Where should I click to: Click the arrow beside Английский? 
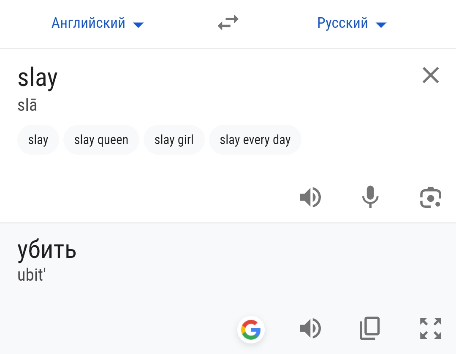(138, 25)
